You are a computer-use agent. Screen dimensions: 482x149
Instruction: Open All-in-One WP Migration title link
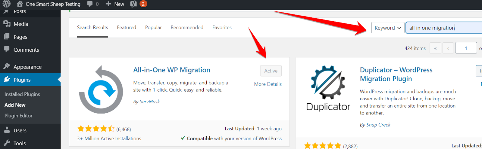172,70
